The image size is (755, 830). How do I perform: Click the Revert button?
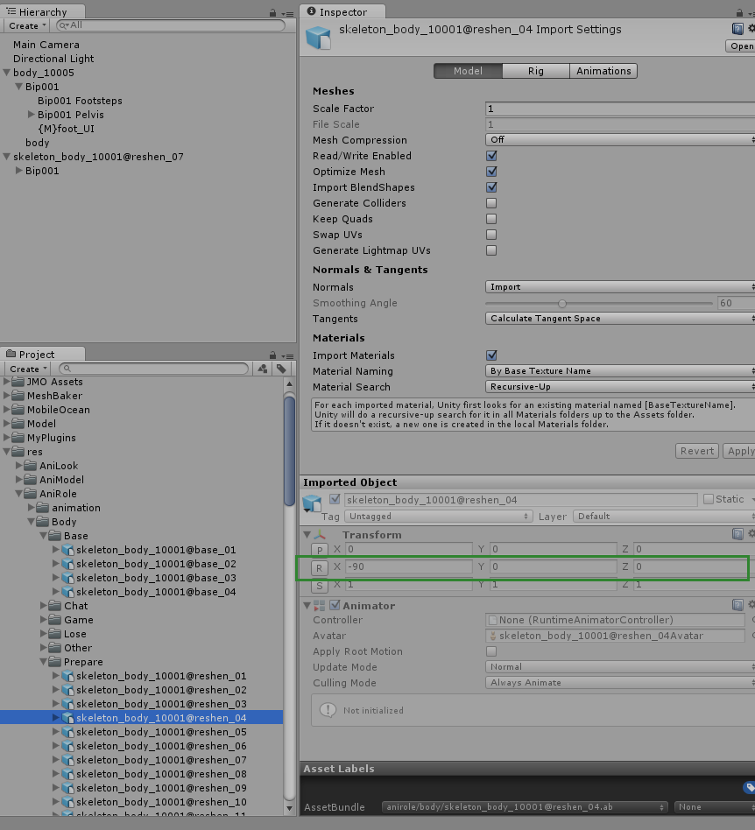tap(696, 451)
